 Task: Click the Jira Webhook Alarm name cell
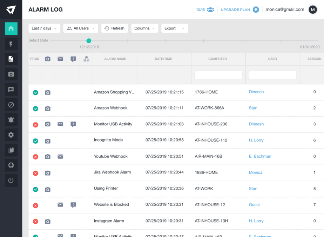pos(113,172)
